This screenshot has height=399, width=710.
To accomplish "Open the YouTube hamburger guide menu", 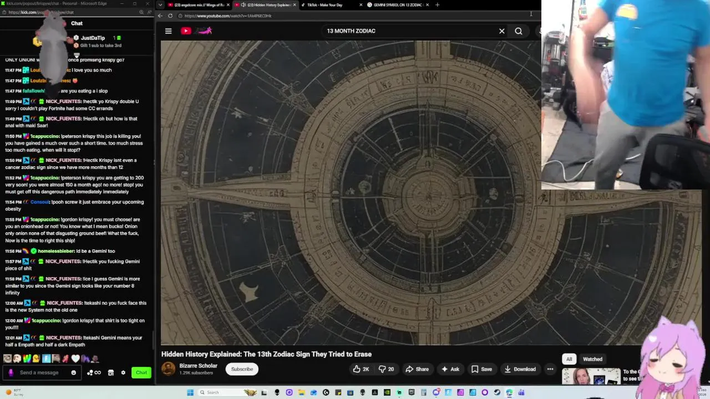I will pos(168,31).
